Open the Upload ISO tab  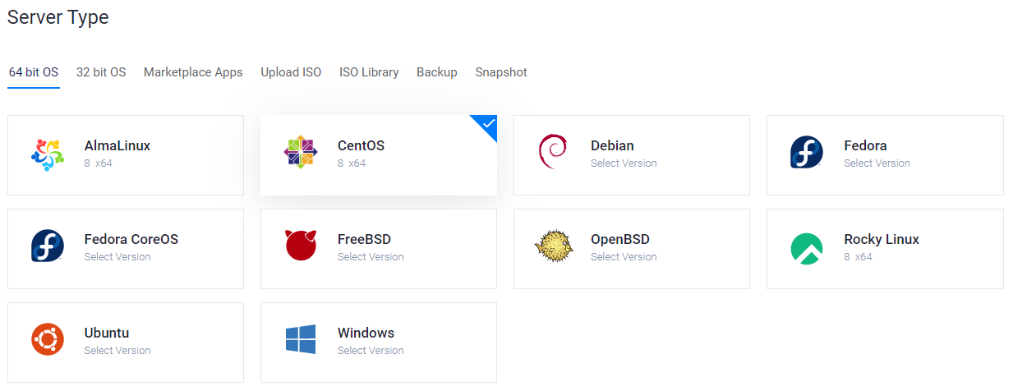point(291,72)
